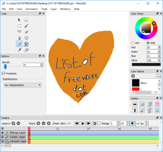Image resolution: width=163 pixels, height=152 pixels.
Task: Add a color to the palette
Action: (133, 76)
